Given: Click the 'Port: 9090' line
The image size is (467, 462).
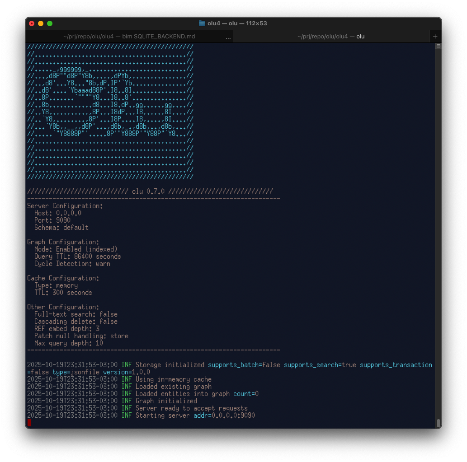Looking at the screenshot, I should [52, 220].
